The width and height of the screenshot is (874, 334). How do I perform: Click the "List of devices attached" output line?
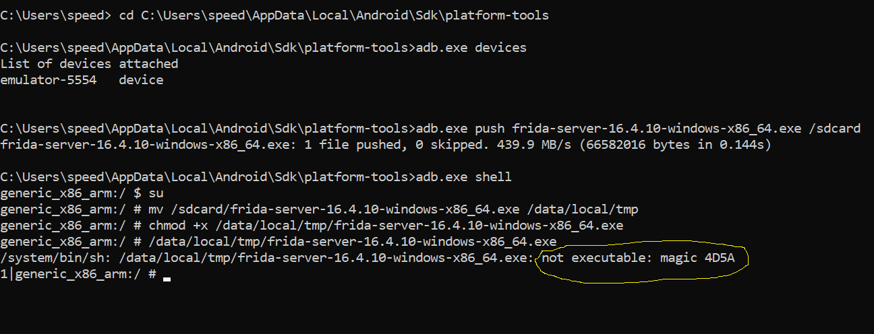click(90, 64)
